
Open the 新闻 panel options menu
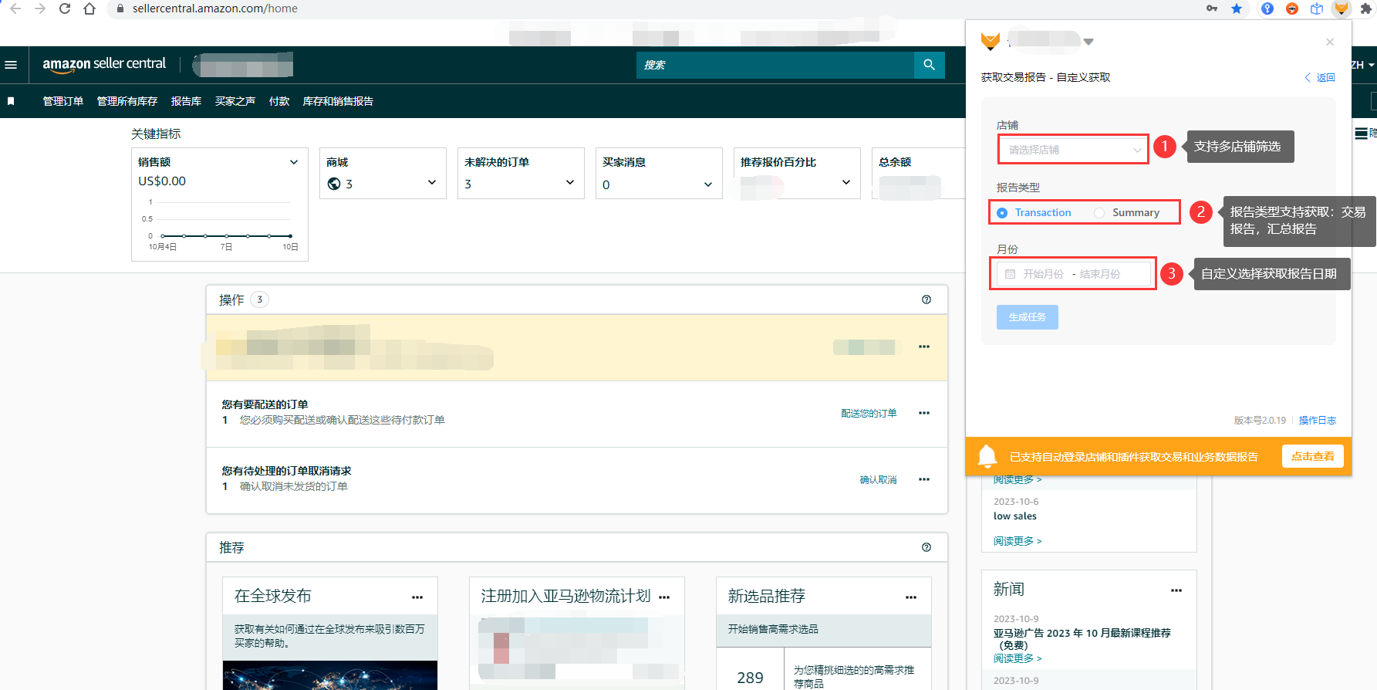(x=1176, y=590)
